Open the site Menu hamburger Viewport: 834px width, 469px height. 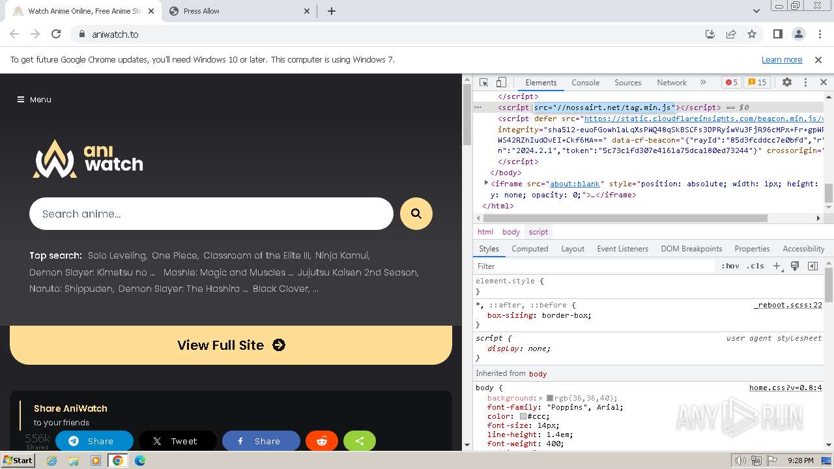coord(34,100)
